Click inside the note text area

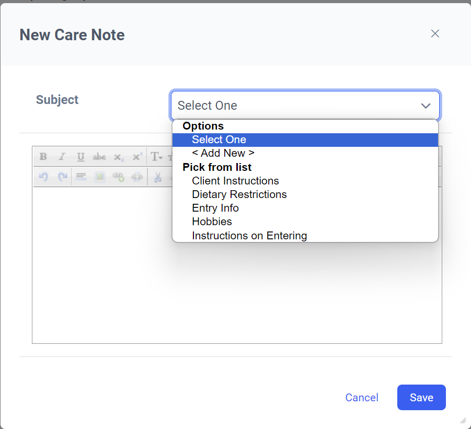tap(102, 264)
